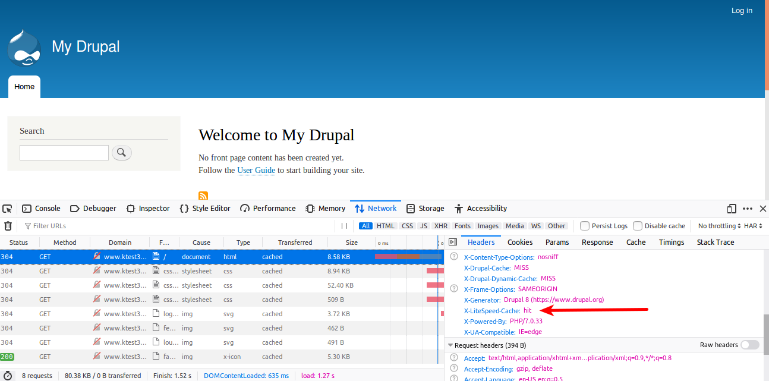Viewport: 769px width, 381px height.
Task: Click insecure lock icon on html row
Action: (97, 256)
